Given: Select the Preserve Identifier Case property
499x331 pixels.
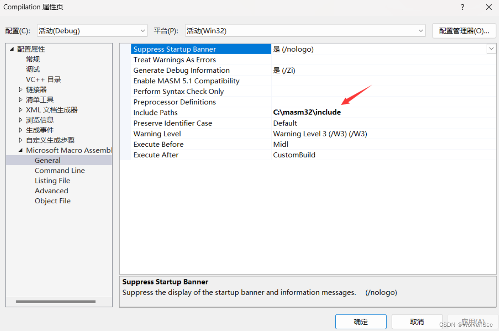Looking at the screenshot, I should click(201, 123).
